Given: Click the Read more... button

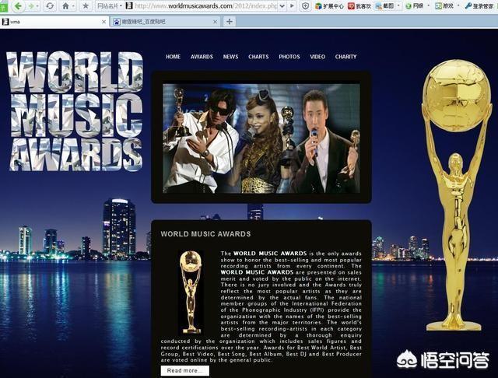Looking at the screenshot, I should tap(185, 370).
